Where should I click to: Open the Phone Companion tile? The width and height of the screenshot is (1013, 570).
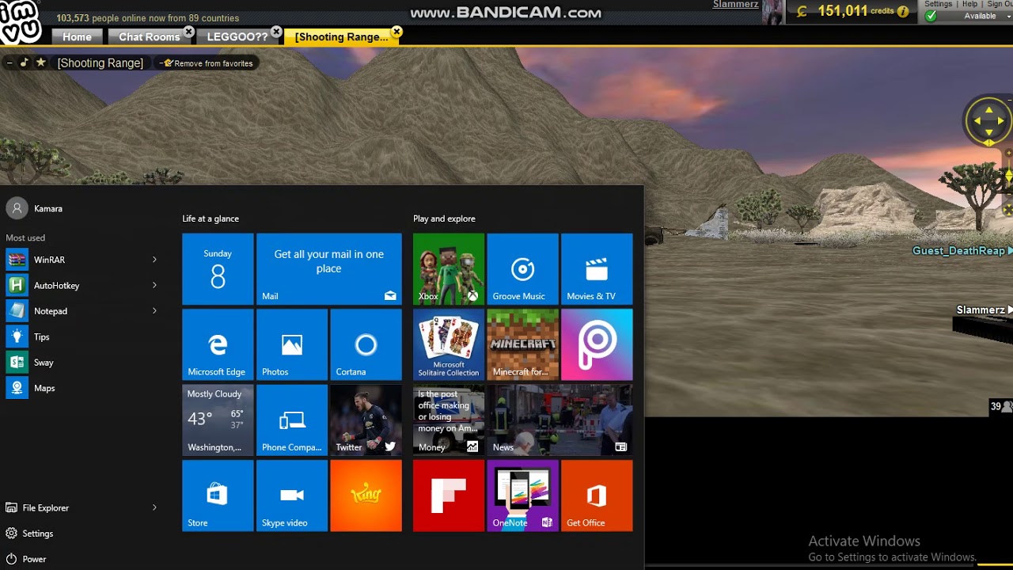[292, 420]
